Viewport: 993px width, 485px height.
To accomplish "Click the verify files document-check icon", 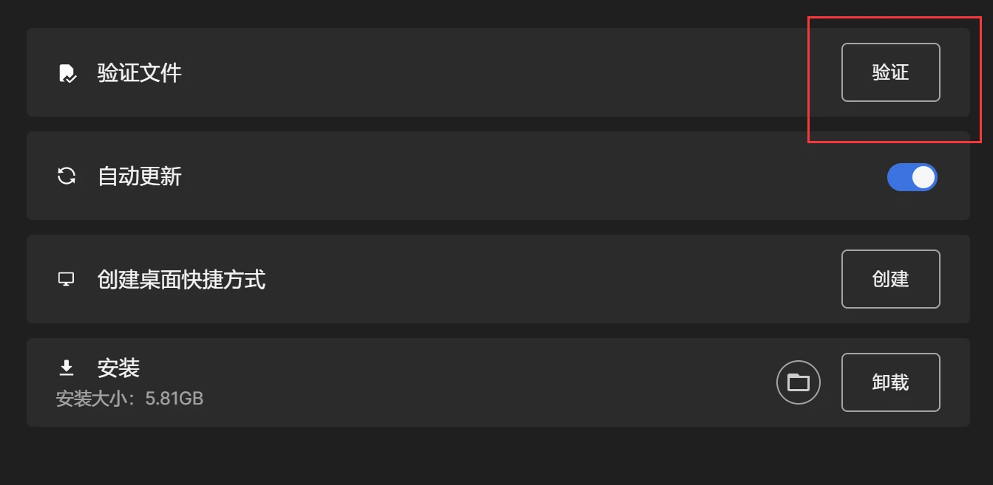I will pos(67,73).
